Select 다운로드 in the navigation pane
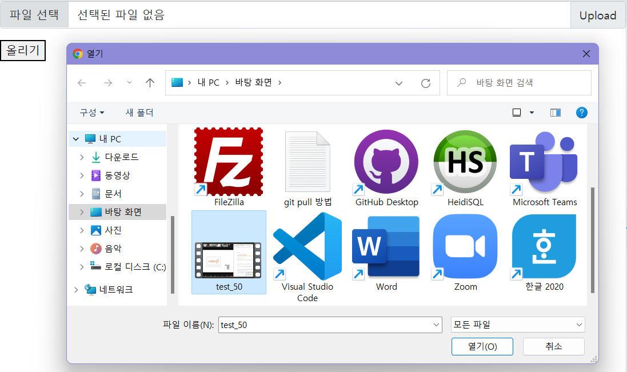The image size is (627, 372). 121,157
